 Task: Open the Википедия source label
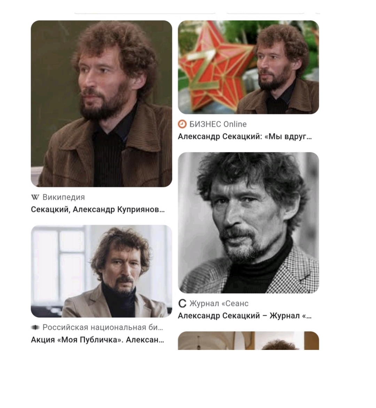(x=64, y=197)
